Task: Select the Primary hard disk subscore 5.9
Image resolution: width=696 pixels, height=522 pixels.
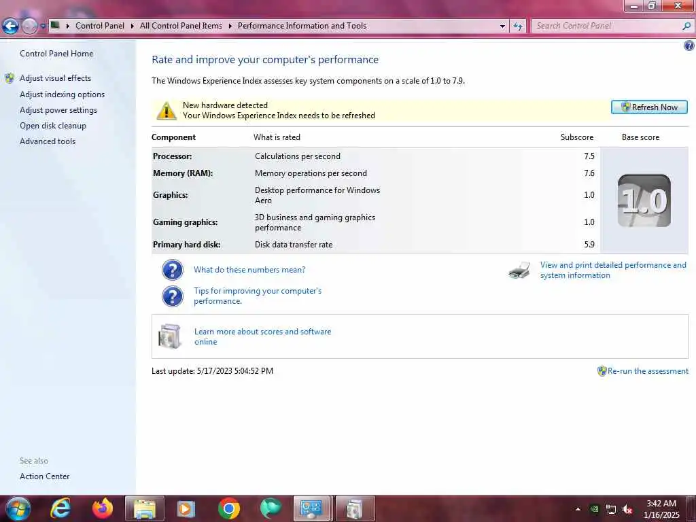Action: coord(589,245)
